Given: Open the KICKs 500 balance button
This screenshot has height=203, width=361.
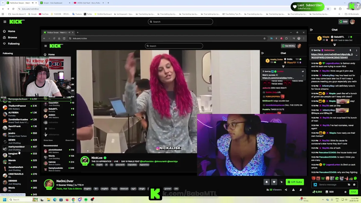Looking at the screenshot, I should tap(343, 22).
